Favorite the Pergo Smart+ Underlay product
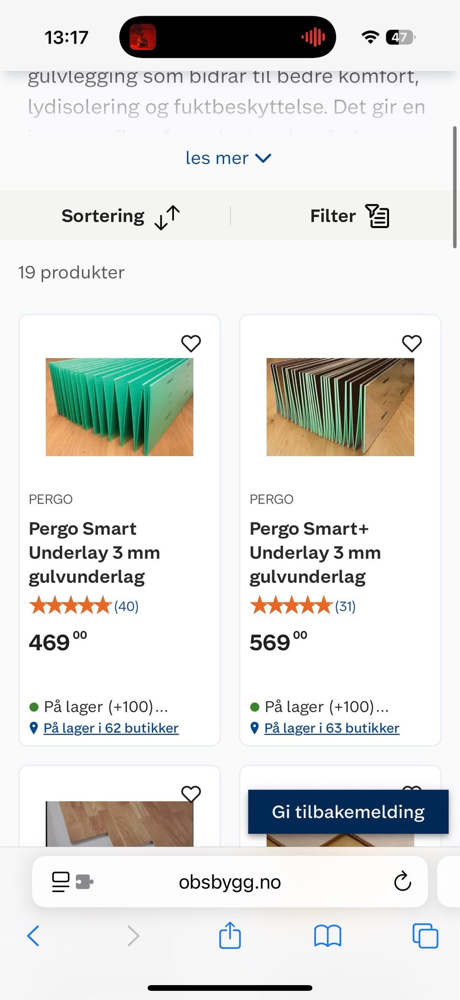The width and height of the screenshot is (460, 1000). (x=412, y=343)
